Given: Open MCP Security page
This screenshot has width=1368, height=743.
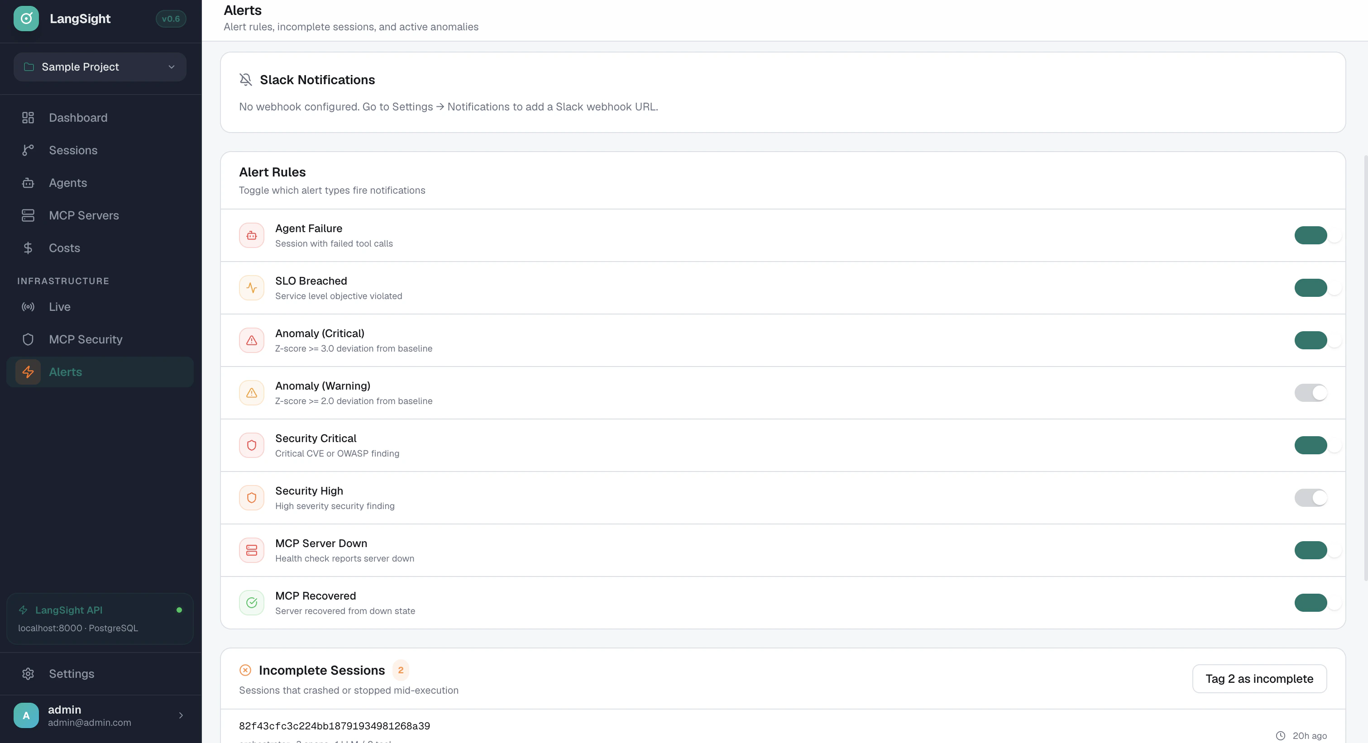Looking at the screenshot, I should [x=100, y=340].
